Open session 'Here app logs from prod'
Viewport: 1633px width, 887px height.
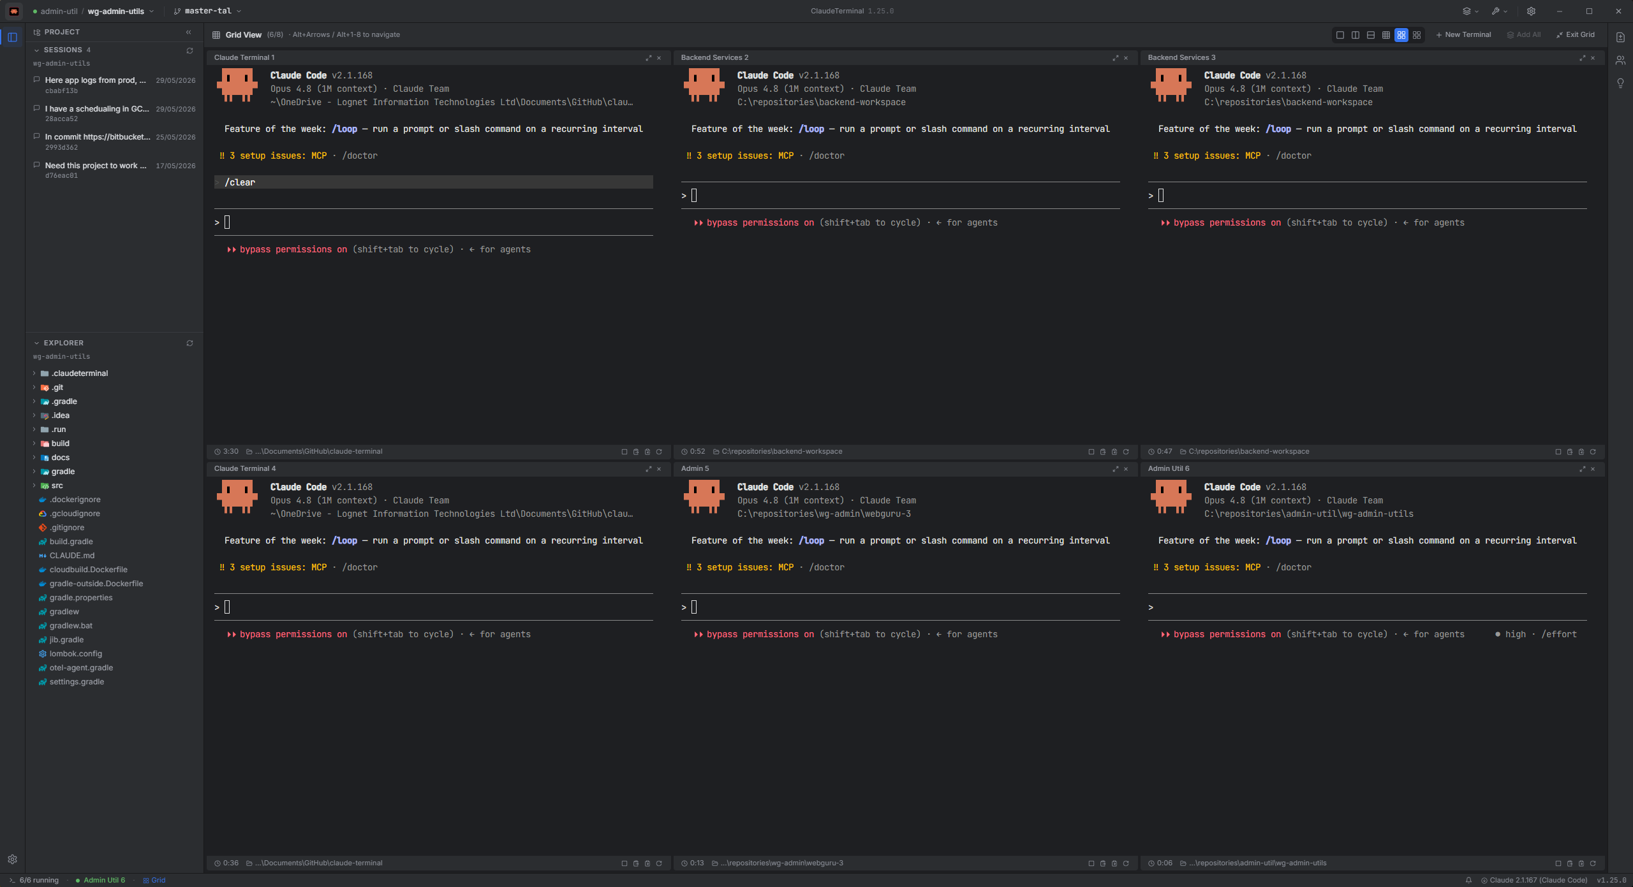pyautogui.click(x=114, y=85)
